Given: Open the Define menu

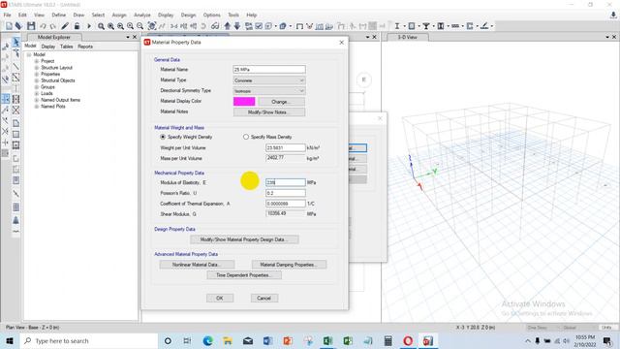Looking at the screenshot, I should tap(58, 15).
